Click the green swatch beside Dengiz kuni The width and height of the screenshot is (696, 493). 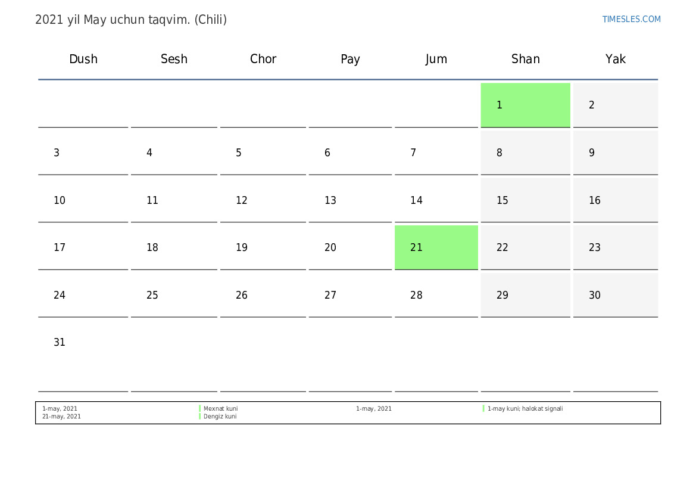pos(200,417)
